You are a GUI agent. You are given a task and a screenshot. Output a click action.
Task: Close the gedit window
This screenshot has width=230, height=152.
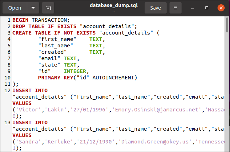221,7
